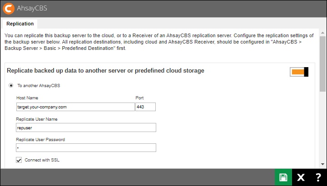Click the Connect with SSL label text
327x186 pixels.
point(42,160)
